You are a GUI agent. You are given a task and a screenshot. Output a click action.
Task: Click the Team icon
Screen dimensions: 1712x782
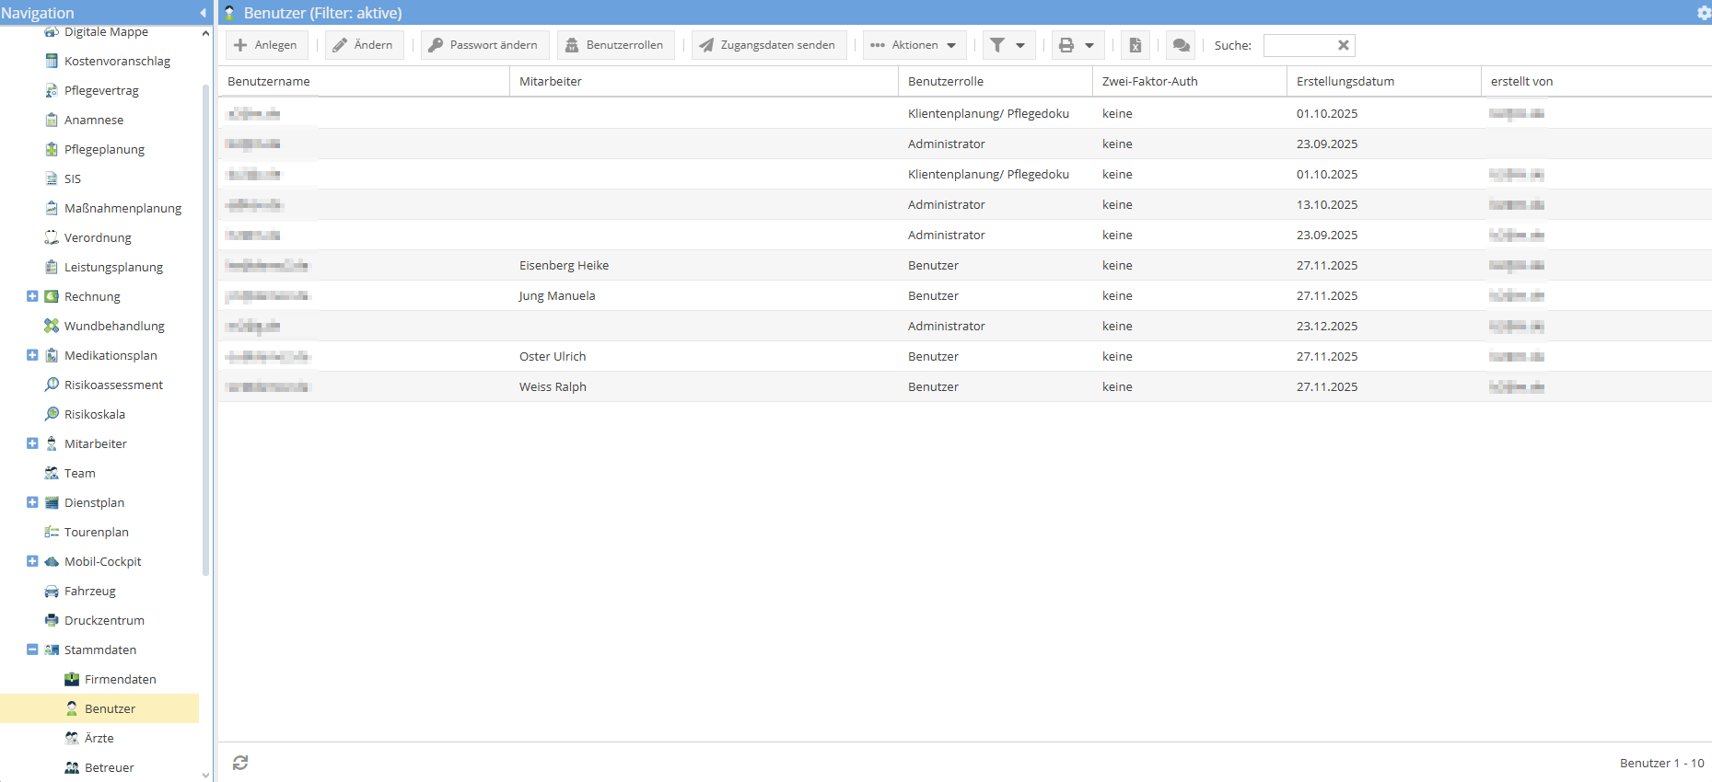point(52,473)
